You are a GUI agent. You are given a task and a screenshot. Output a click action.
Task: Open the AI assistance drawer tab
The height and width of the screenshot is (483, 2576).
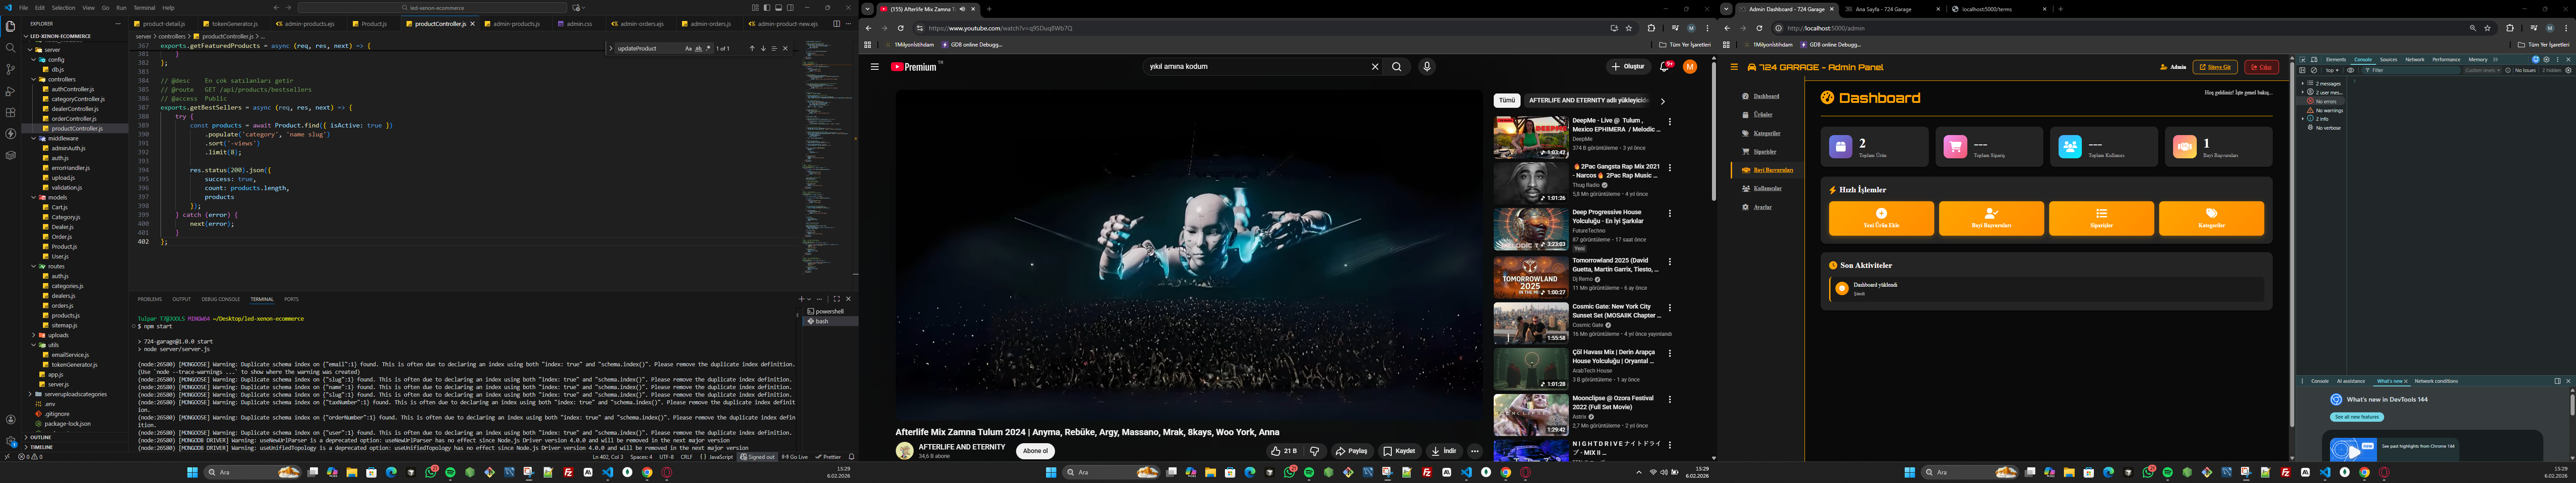click(x=2351, y=381)
